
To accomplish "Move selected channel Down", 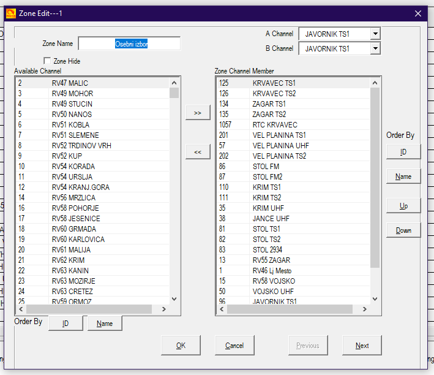I will click(x=403, y=230).
